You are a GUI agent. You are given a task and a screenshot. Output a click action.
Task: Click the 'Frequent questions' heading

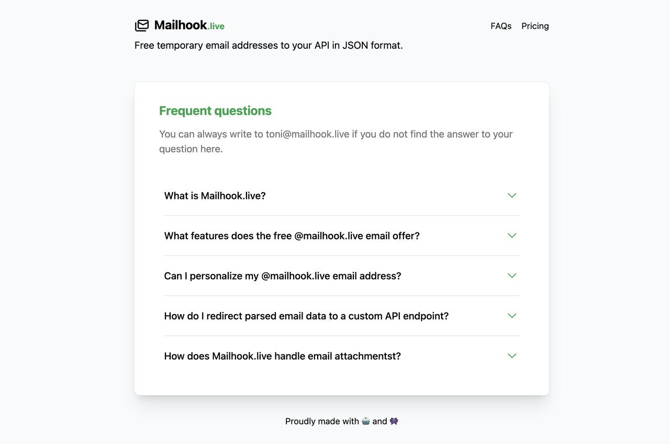click(215, 110)
